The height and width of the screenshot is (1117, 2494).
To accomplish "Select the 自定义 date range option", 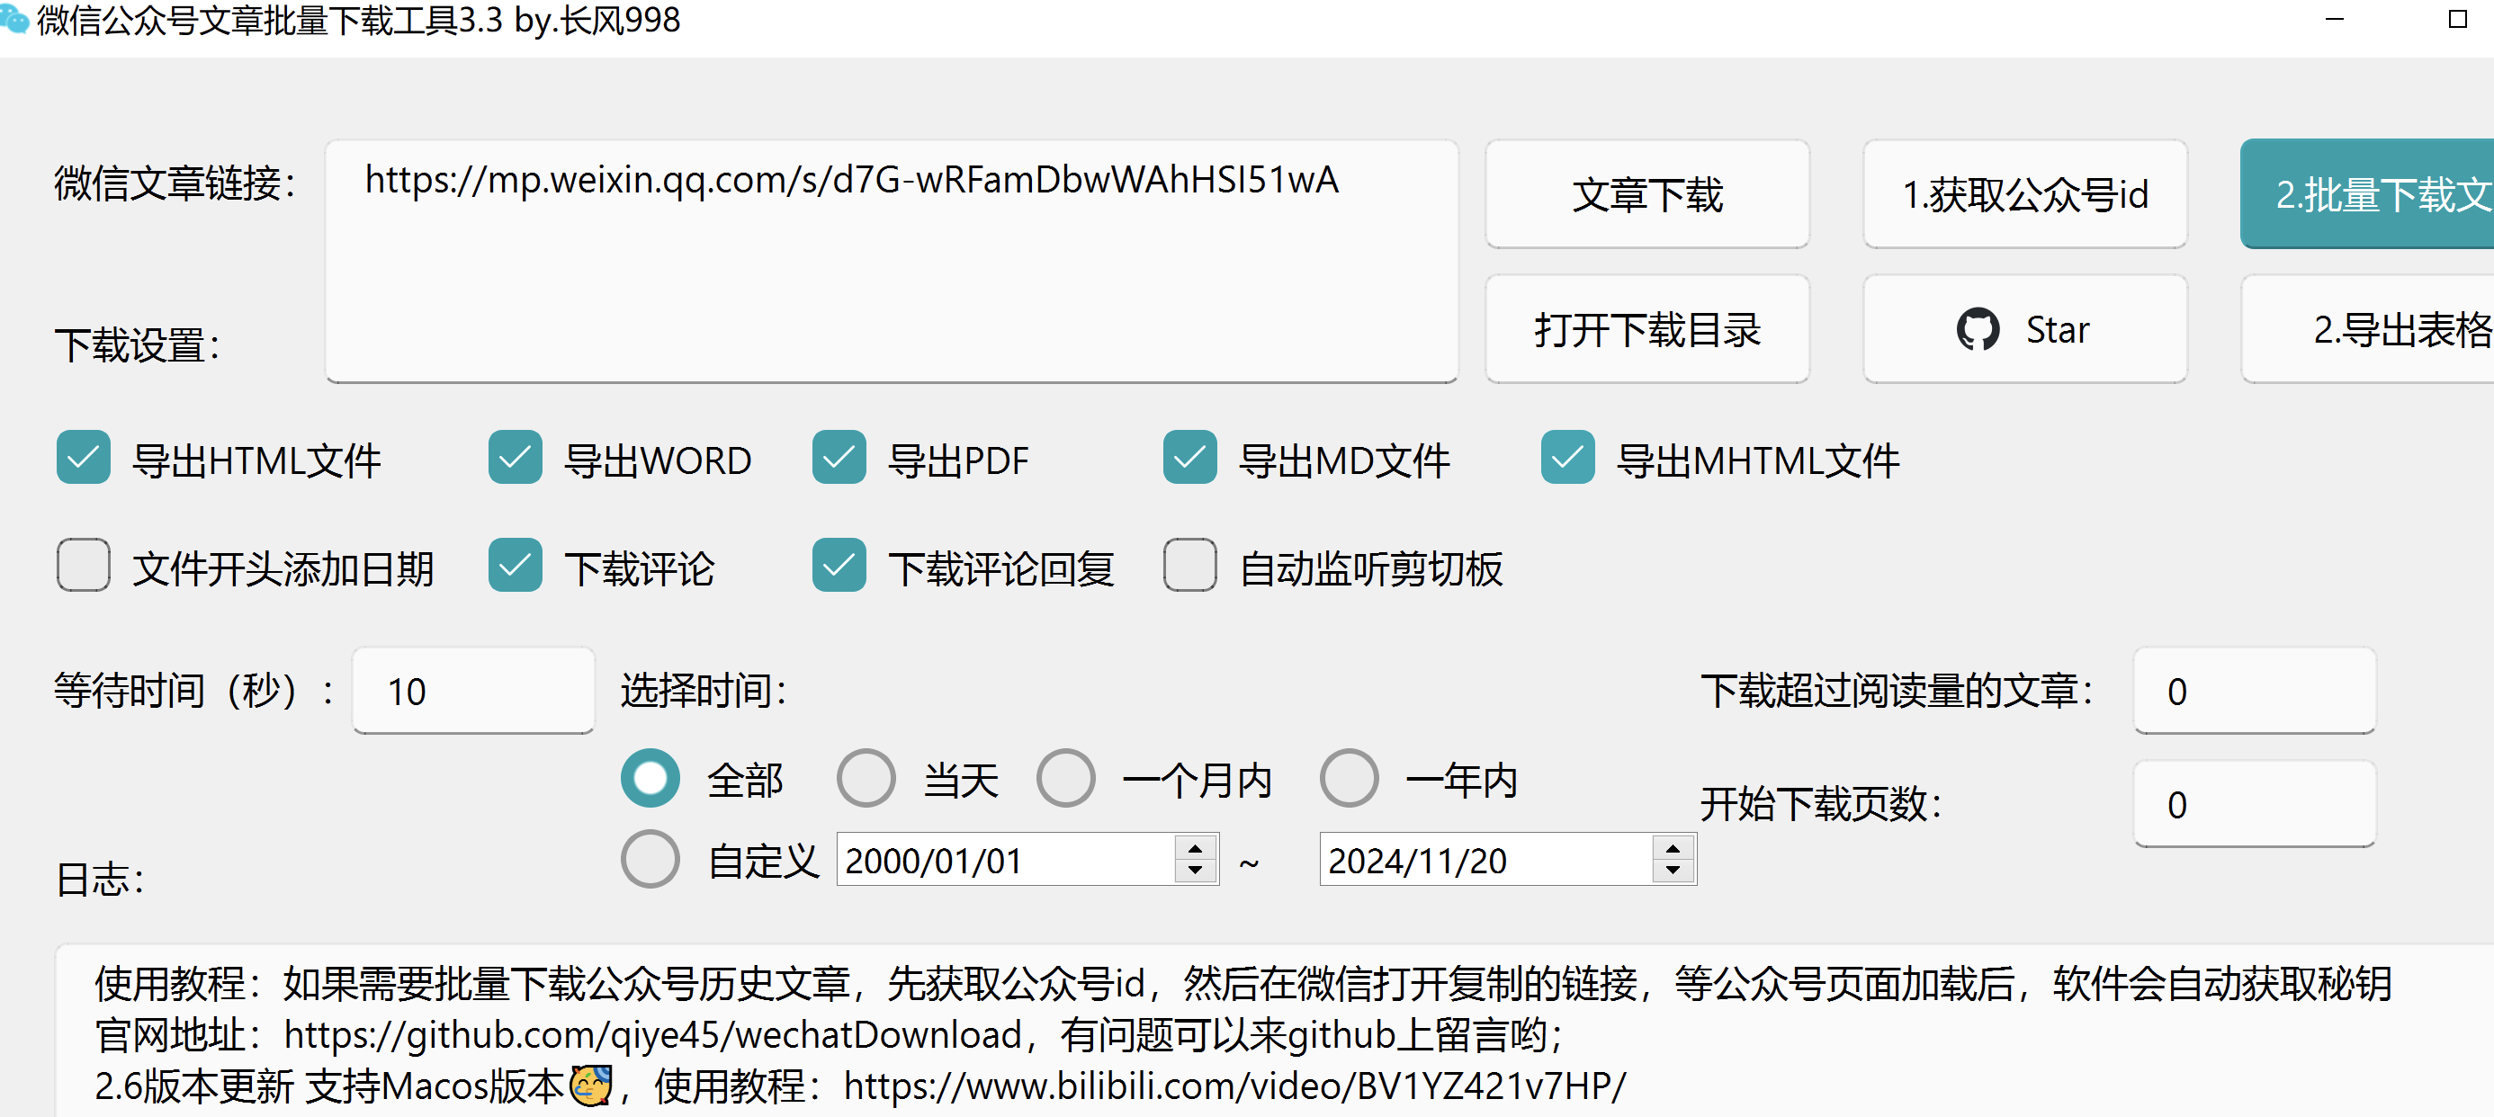I will (x=650, y=859).
